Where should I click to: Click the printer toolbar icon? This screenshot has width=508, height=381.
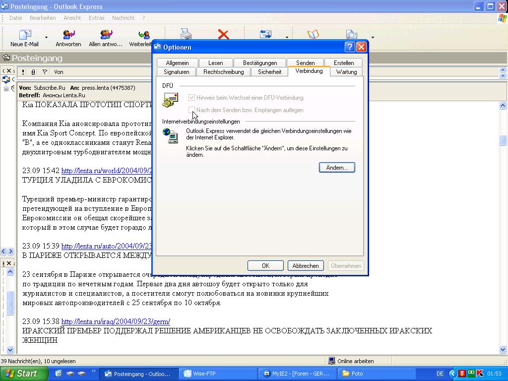pyautogui.click(x=186, y=34)
